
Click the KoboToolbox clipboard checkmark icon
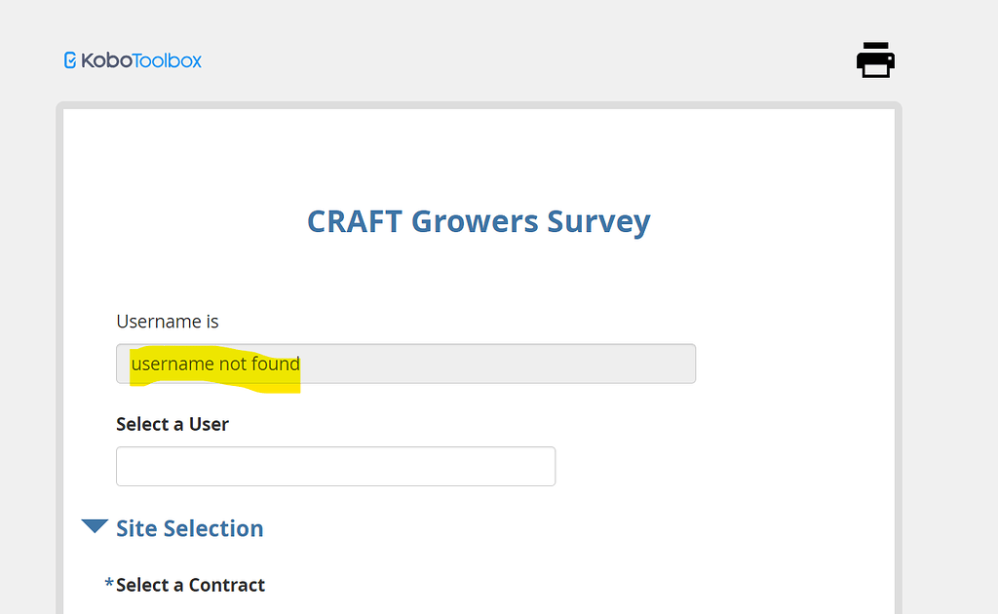[70, 60]
